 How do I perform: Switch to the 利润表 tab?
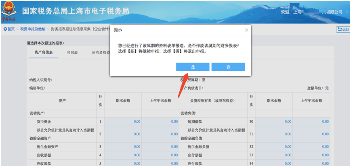pyautogui.click(x=73, y=53)
